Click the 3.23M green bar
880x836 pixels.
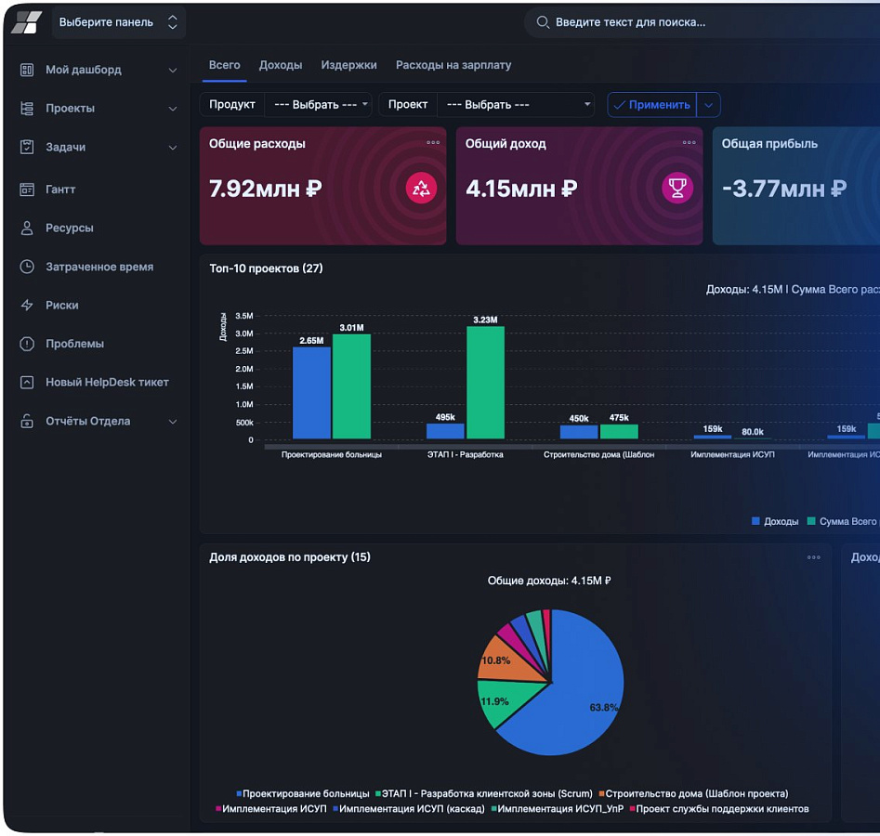click(x=485, y=383)
